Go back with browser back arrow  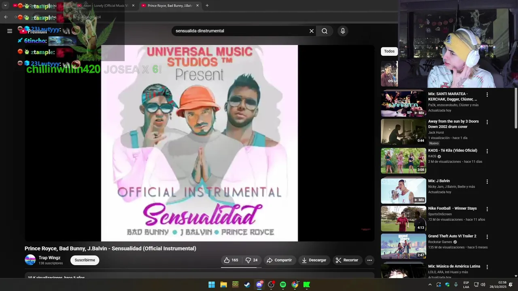(x=6, y=17)
